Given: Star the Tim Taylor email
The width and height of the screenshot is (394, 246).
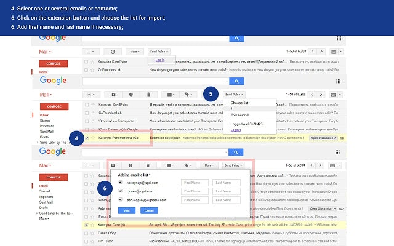Looking at the screenshot, I should pyautogui.click(x=92, y=241).
